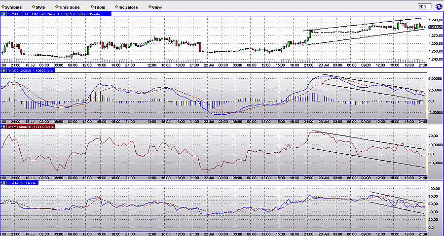The image size is (444, 236).
Task: Open the Time Scale menu
Action: [68, 7]
